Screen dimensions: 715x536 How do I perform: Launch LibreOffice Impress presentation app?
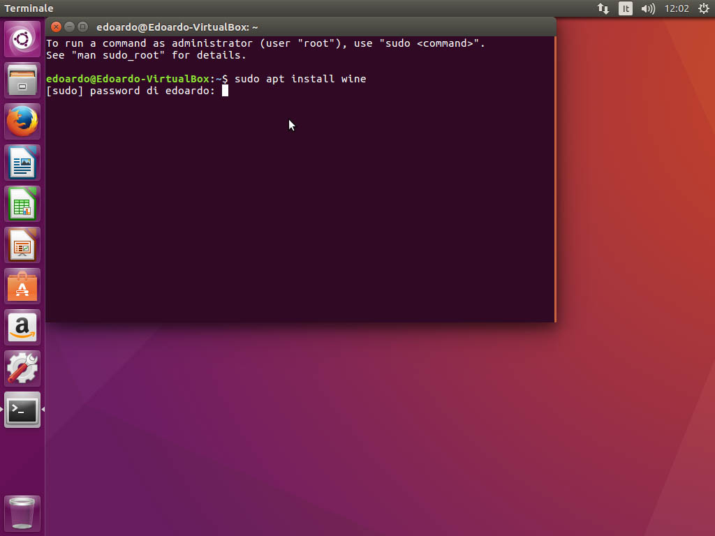coord(23,245)
